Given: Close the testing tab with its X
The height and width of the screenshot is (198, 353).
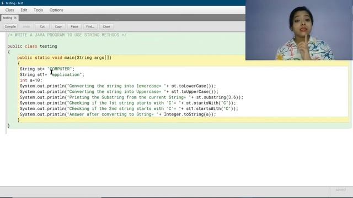Looking at the screenshot, I should click(x=15, y=18).
